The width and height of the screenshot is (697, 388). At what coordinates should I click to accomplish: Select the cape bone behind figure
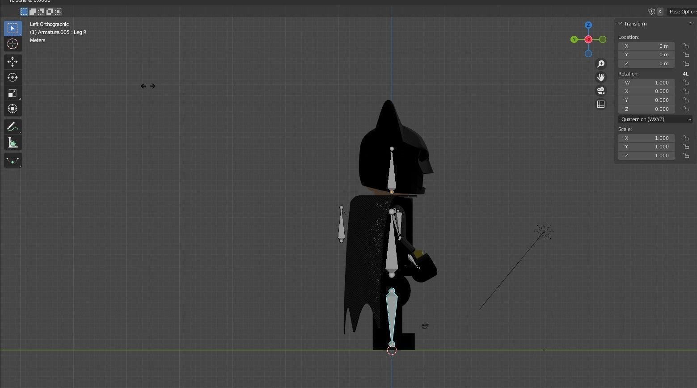click(x=342, y=224)
